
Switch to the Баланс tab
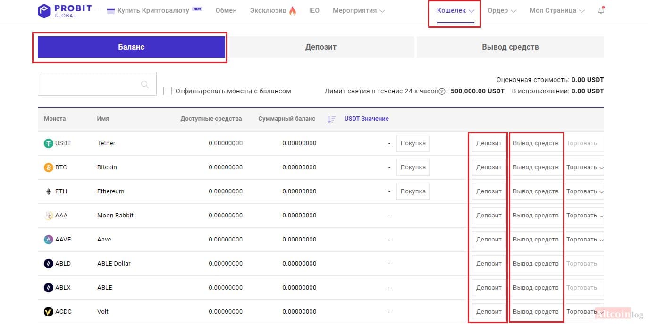coord(131,47)
